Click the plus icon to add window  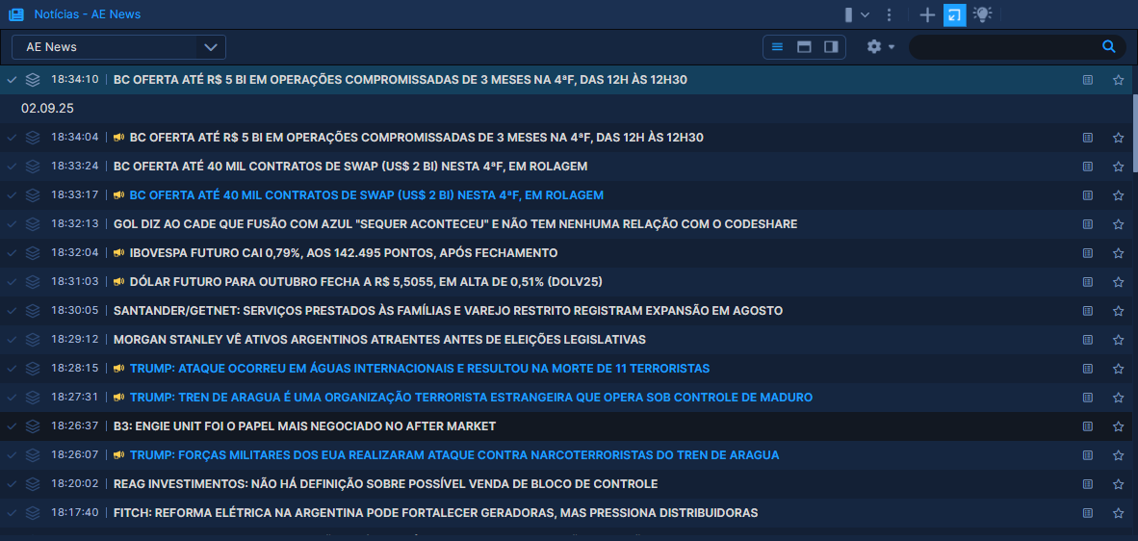(927, 14)
